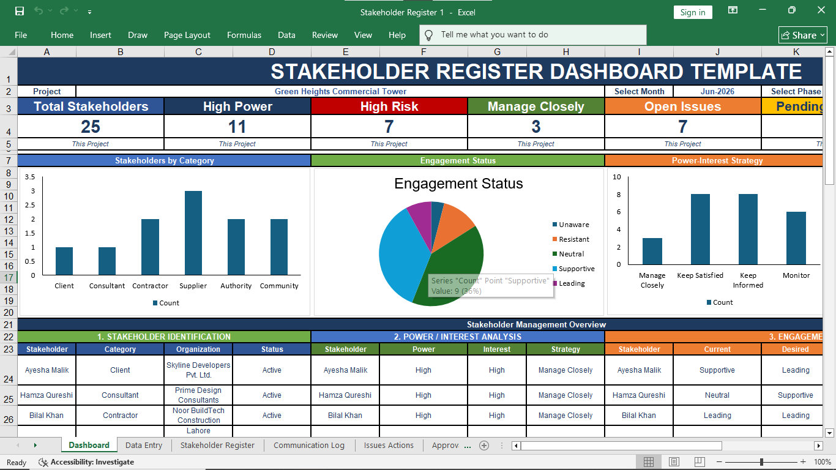Open the View ribbon tab
Image resolution: width=836 pixels, height=470 pixels.
363,35
